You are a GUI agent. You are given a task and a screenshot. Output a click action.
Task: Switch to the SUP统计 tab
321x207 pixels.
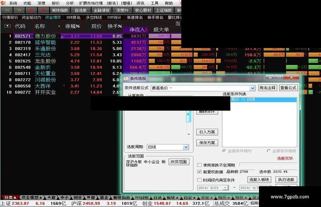[x=114, y=17]
